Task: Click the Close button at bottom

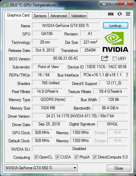Action: (x=119, y=168)
